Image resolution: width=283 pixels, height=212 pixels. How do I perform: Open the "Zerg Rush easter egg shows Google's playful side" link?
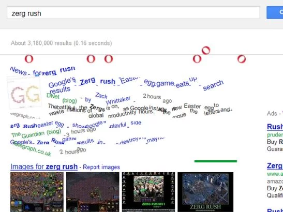[76, 125]
